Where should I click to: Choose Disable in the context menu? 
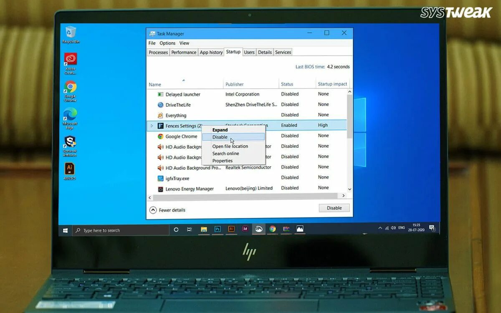click(x=233, y=137)
